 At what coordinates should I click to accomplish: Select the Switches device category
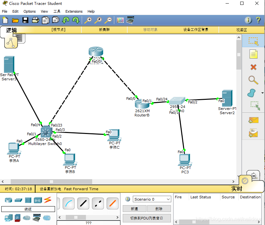(18, 200)
